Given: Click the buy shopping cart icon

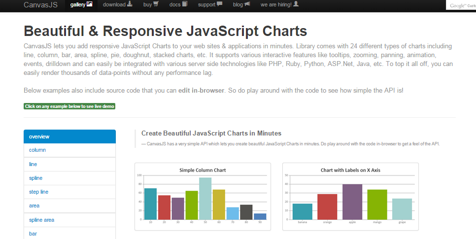Looking at the screenshot, I should click(156, 4).
